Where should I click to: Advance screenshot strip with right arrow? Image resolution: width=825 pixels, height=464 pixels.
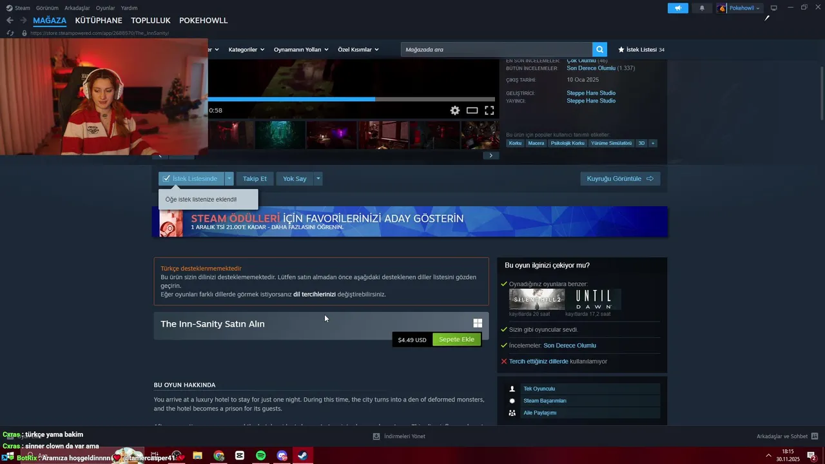click(491, 155)
